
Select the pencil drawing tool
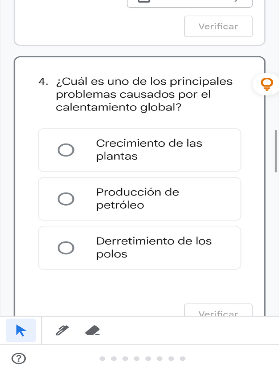(x=62, y=331)
